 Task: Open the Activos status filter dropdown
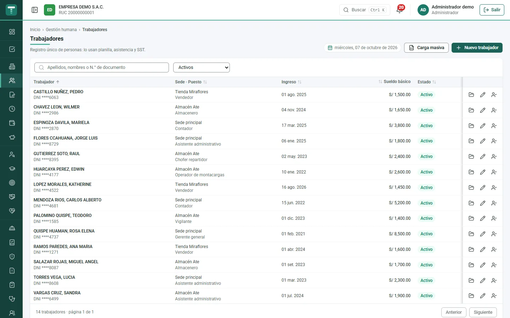click(x=202, y=67)
